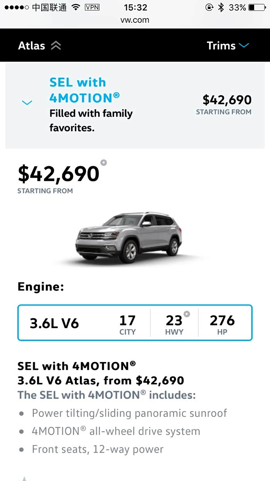Tap the cellular signal strength dots

point(15,7)
